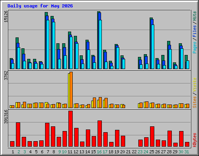This screenshot has height=156, width=199.
Task: Click the "15126" axis value
Action: pyautogui.click(x=6, y=16)
